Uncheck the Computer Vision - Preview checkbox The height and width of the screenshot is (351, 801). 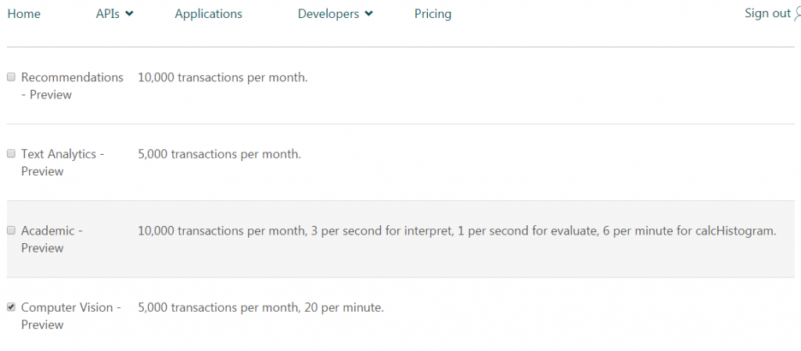11,307
